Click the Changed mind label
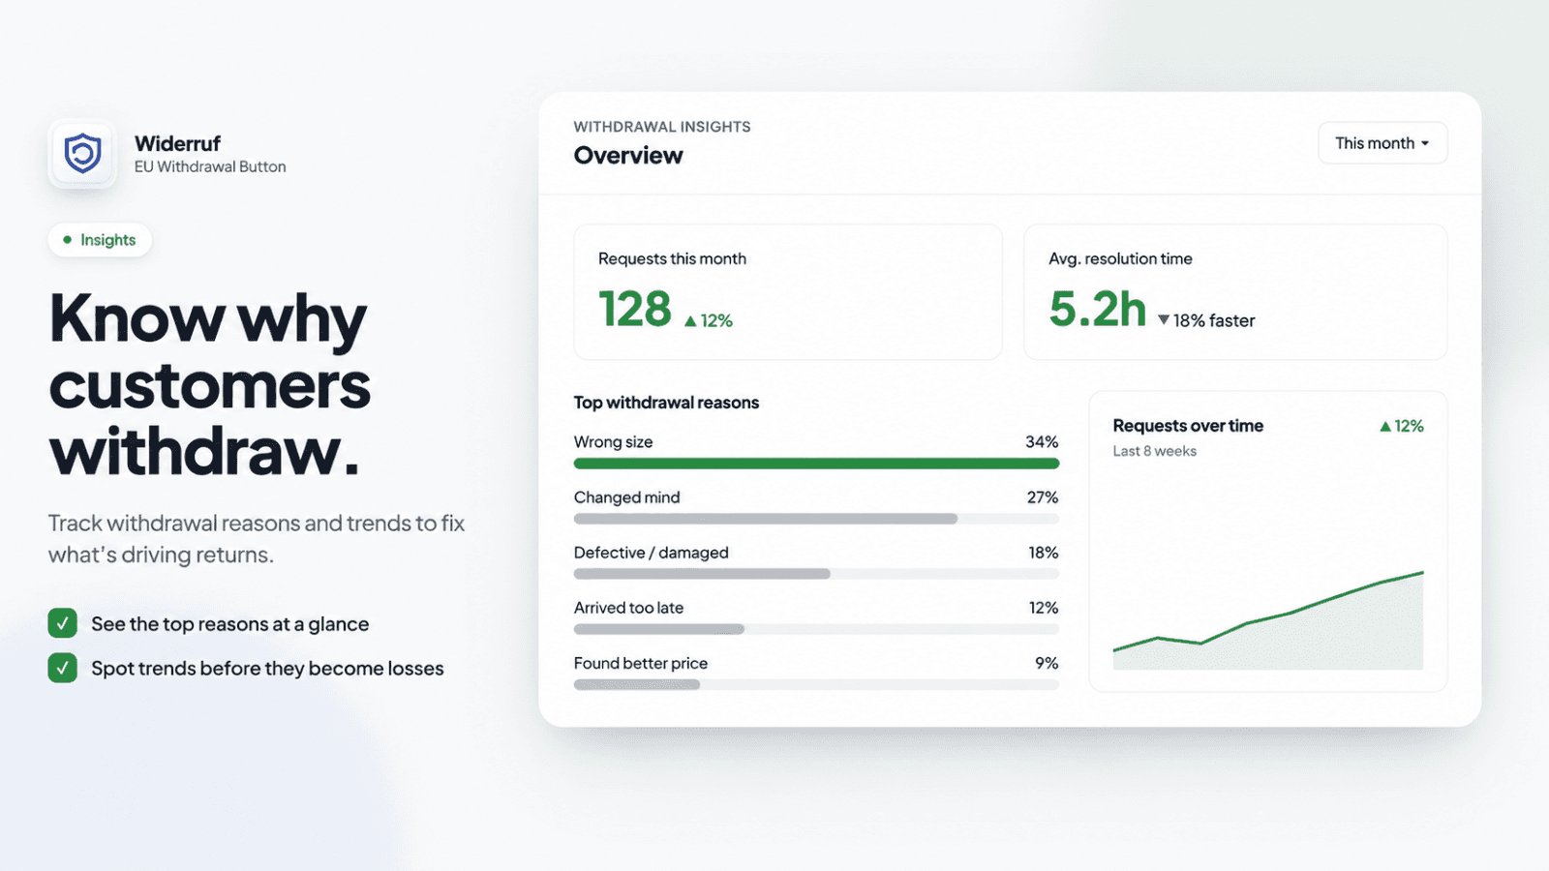 pos(626,497)
